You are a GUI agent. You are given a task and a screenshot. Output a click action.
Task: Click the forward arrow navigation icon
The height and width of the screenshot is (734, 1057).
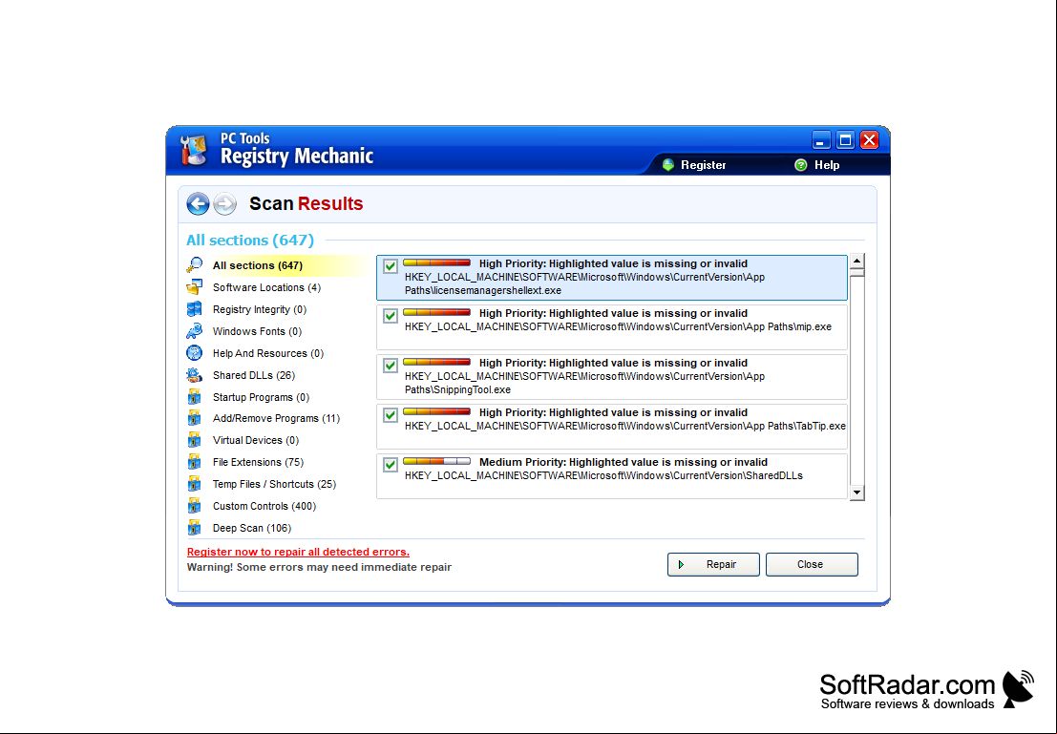pos(225,203)
